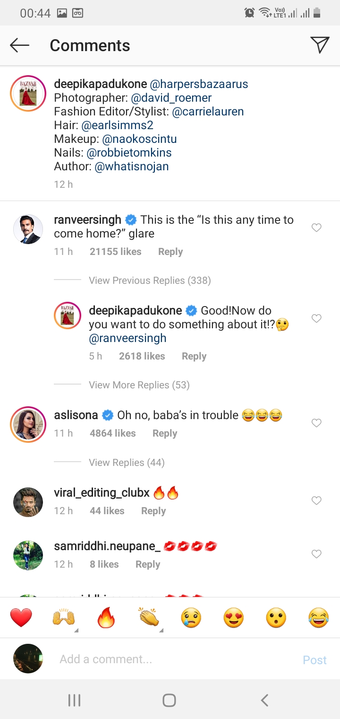The image size is (340, 719).
Task: Insert the surprised face emoji
Action: pyautogui.click(x=276, y=618)
